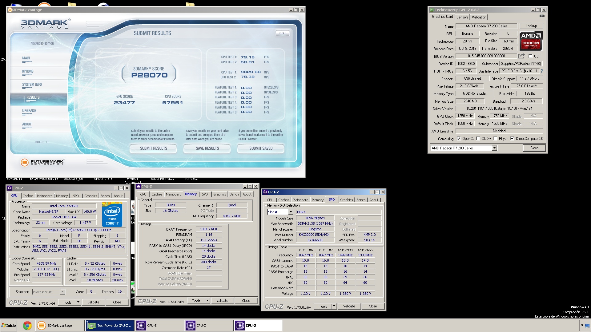Click the SUBMIT RESULTS button
This screenshot has width=591, height=332.
[153, 148]
